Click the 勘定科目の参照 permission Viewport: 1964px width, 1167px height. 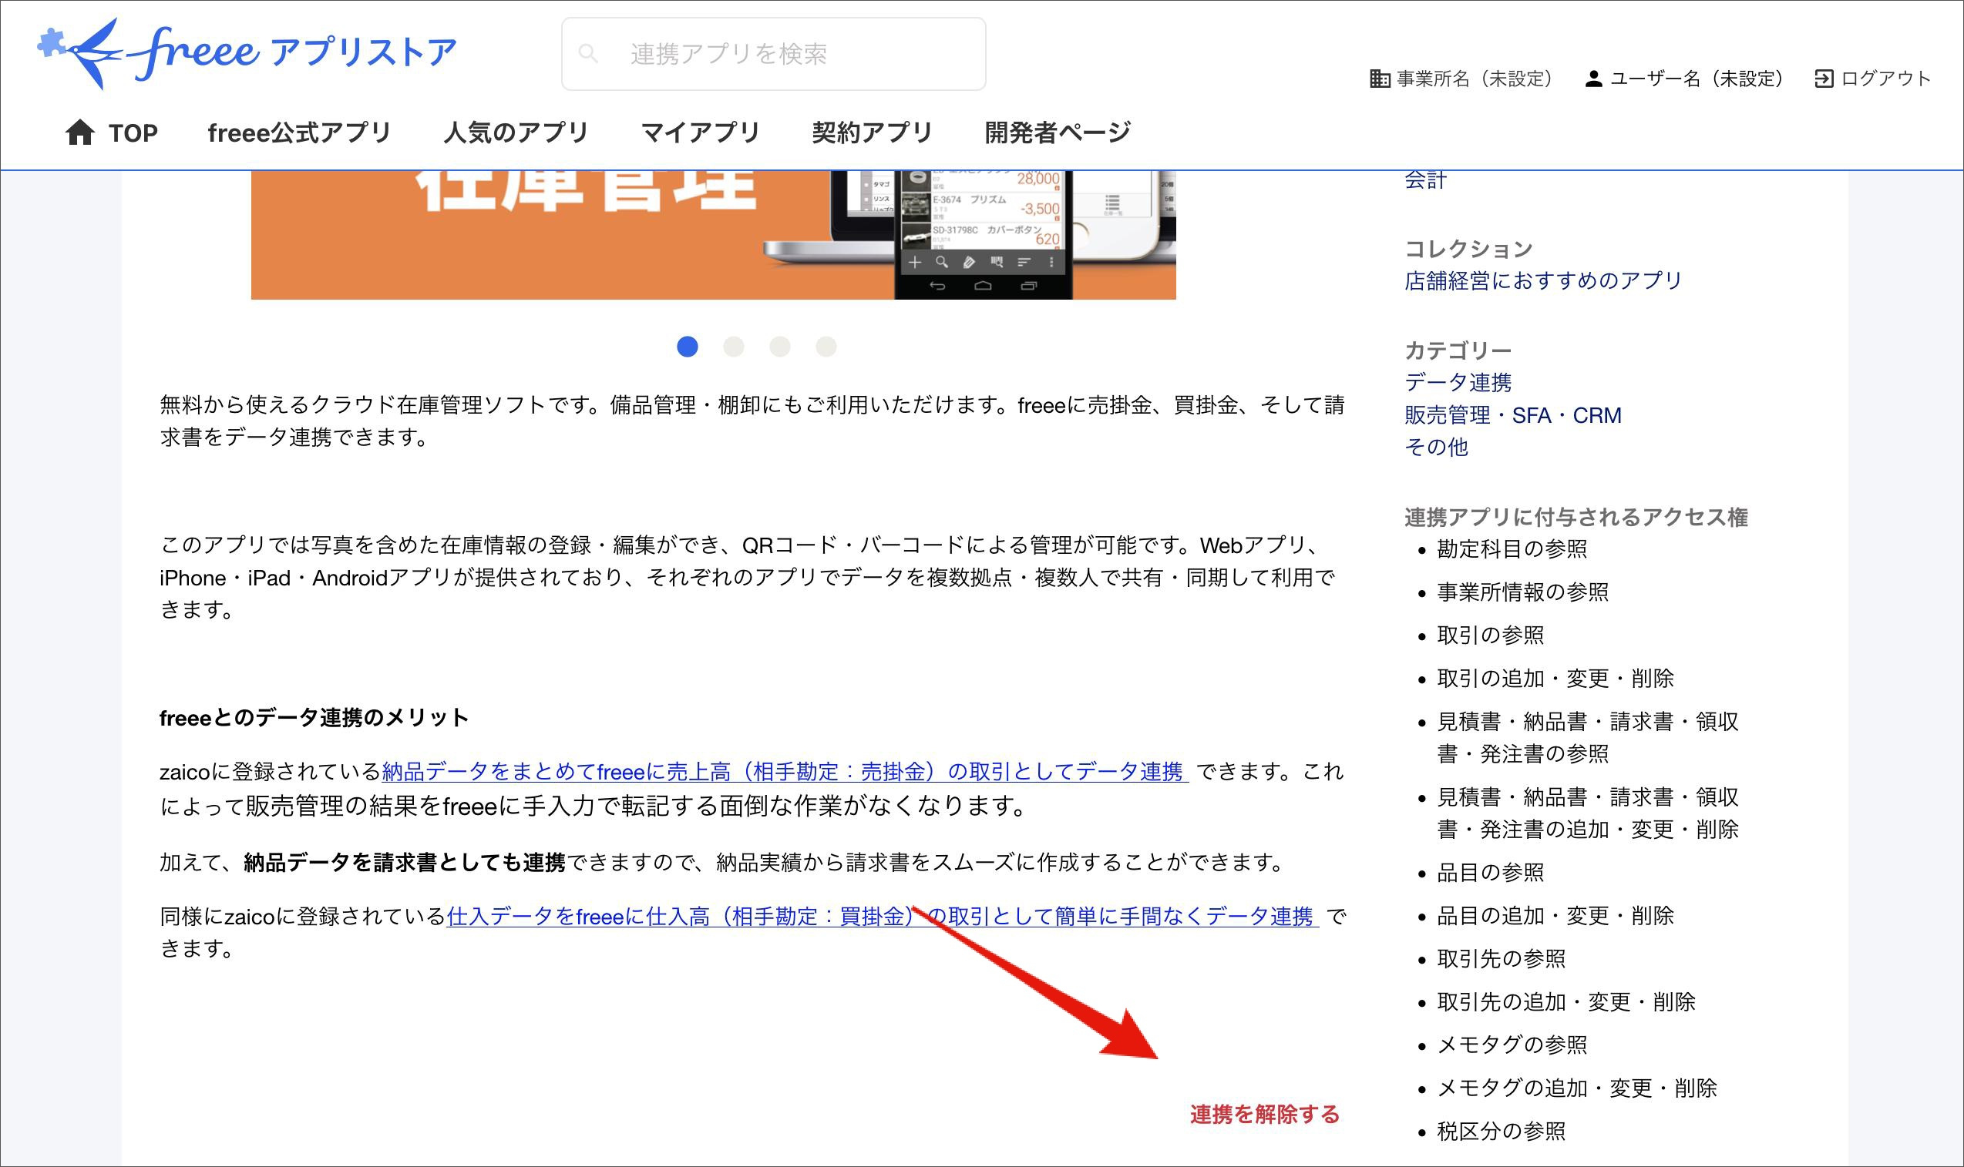pos(1512,549)
